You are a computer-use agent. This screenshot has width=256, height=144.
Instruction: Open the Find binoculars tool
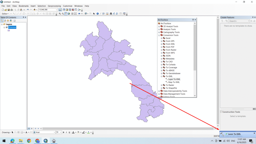(x=111, y=14)
